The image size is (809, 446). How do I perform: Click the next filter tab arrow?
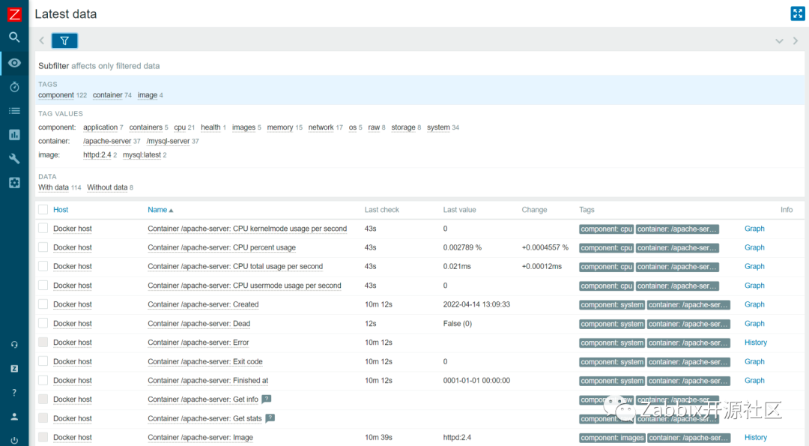pos(796,40)
